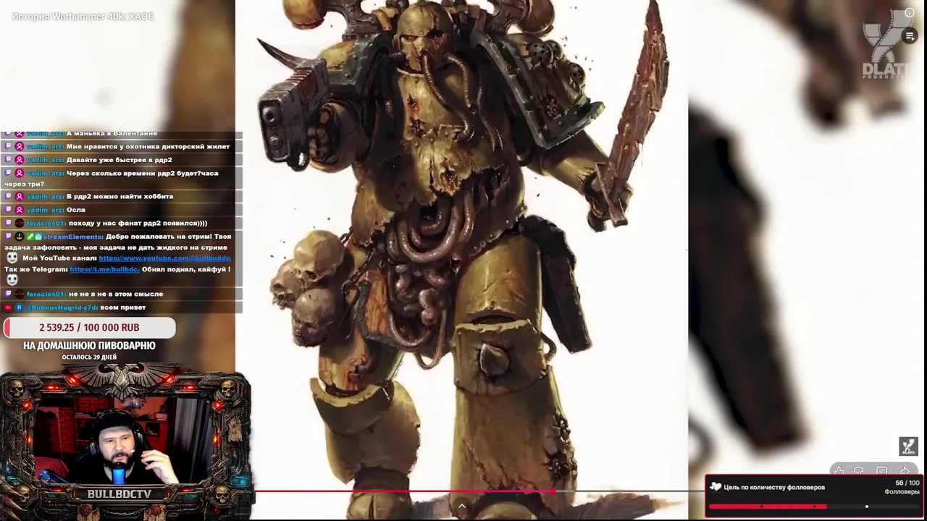927x521 pixels.
Task: Open comments via the comment icon
Action: click(881, 471)
